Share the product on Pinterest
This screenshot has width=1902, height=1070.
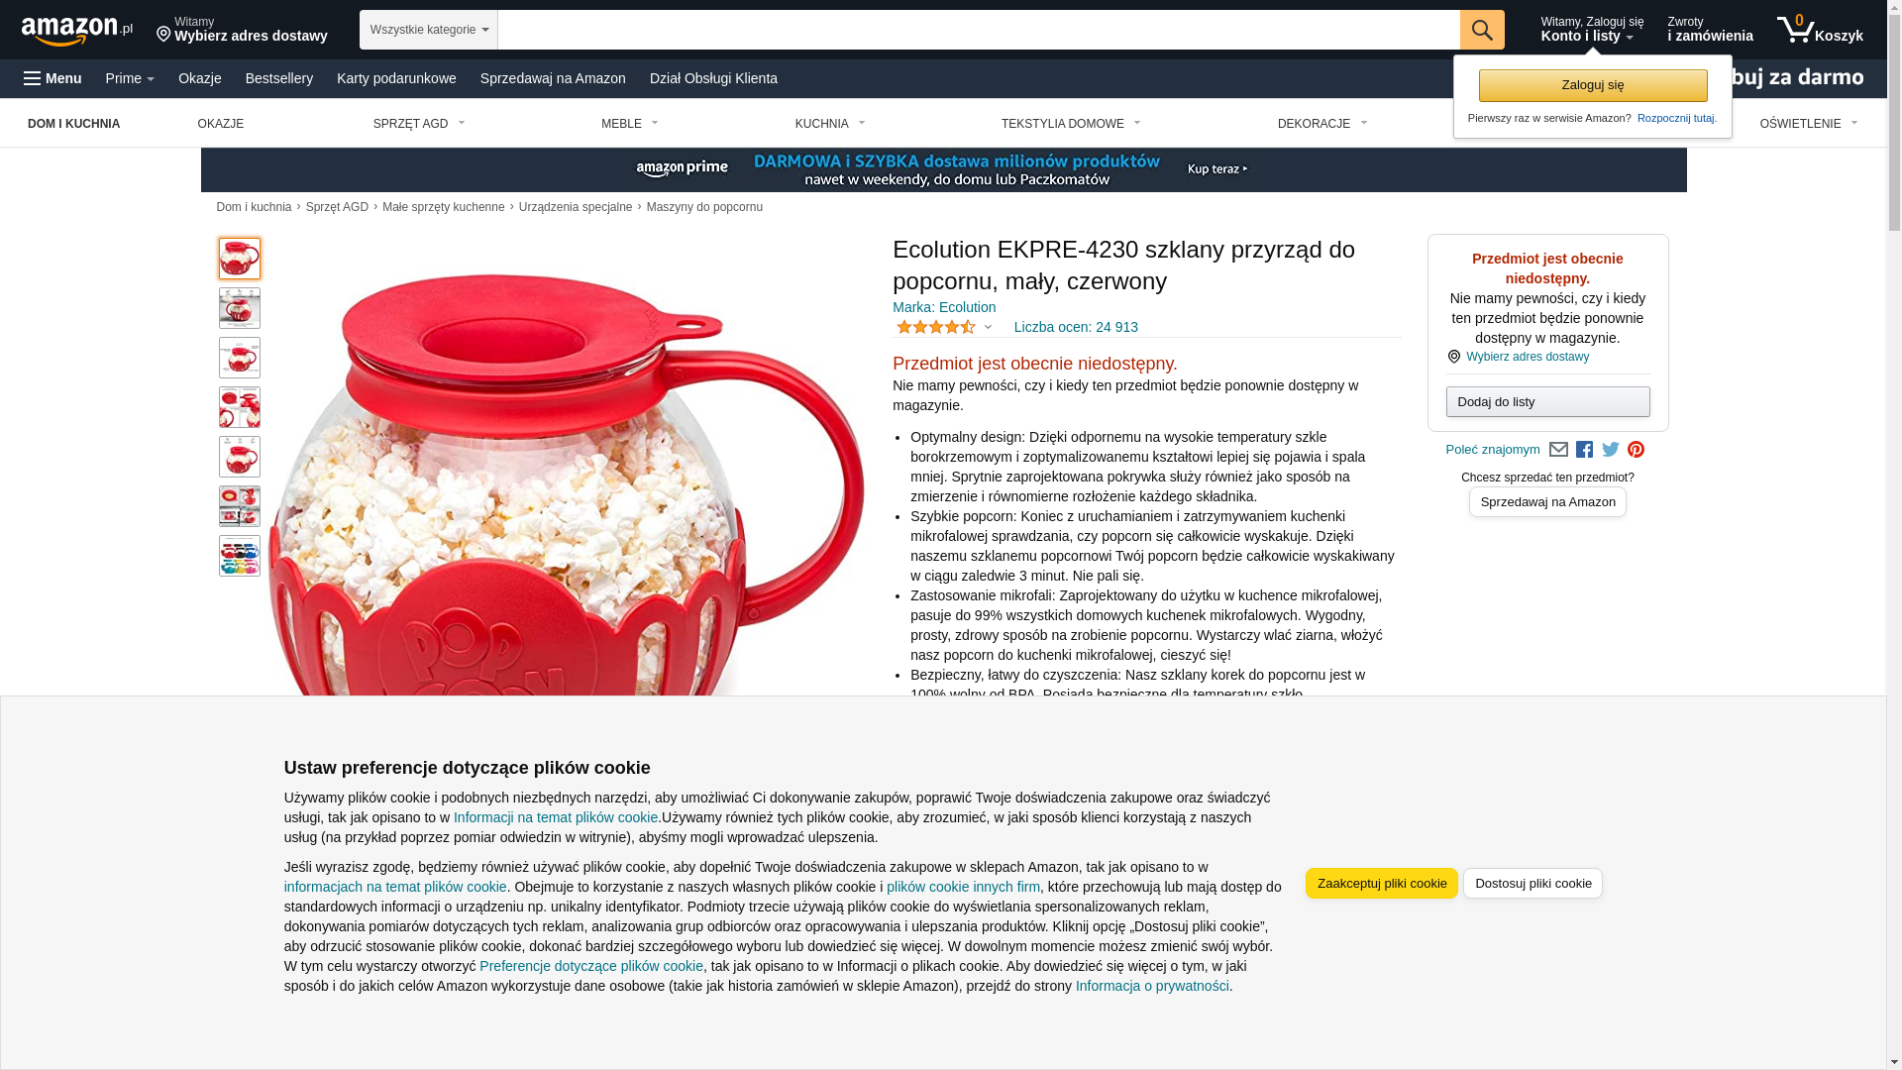point(1636,450)
